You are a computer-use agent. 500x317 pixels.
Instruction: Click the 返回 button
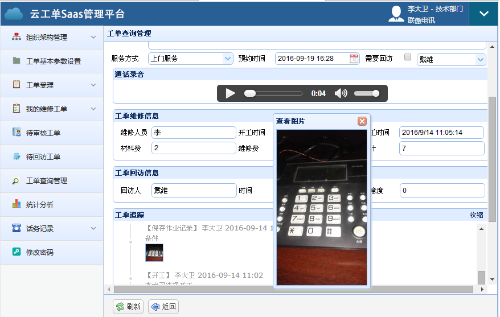coord(163,307)
